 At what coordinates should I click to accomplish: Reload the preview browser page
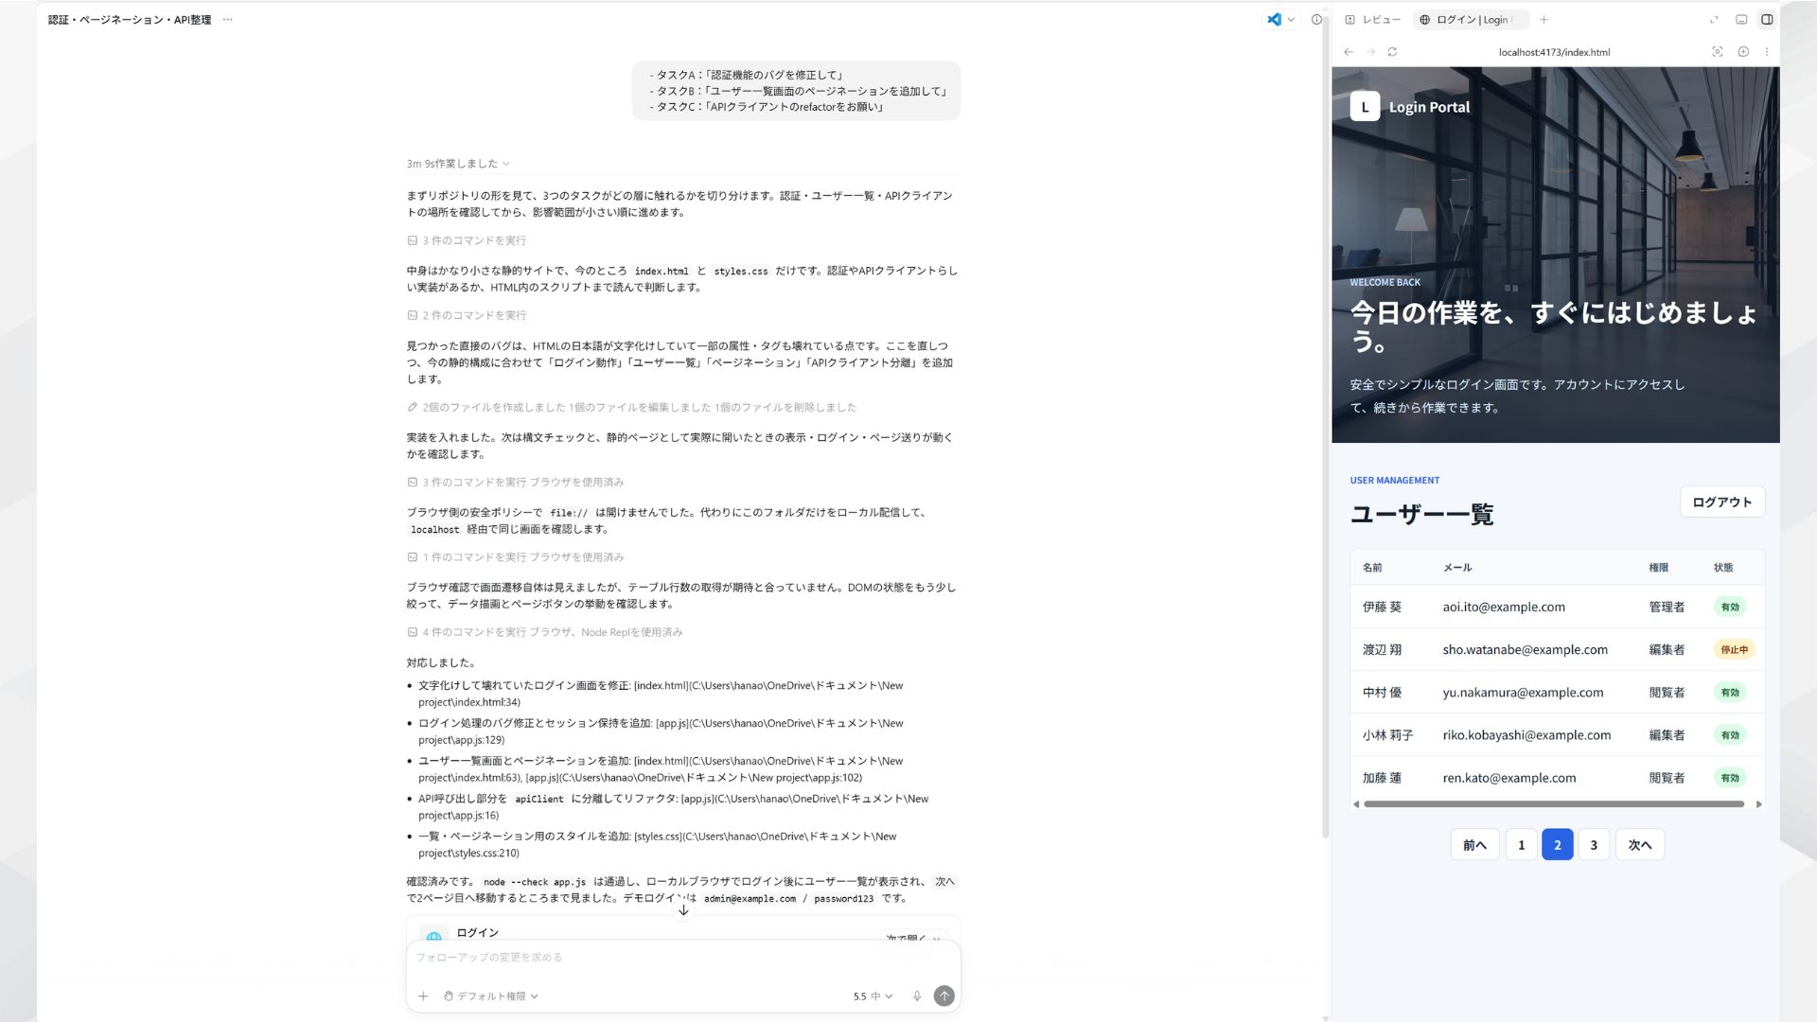coord(1392,52)
